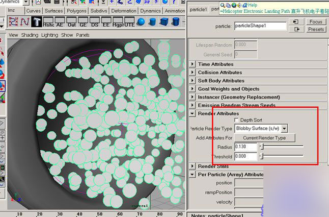The height and width of the screenshot is (217, 329).
Task: Select the Text (T) tool shelf icon
Action: coord(37,22)
